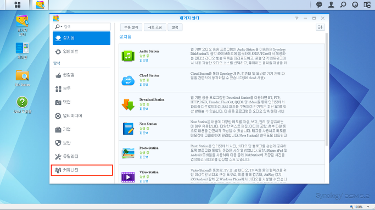Click the 100% zoom indicator
The image size is (375, 210).
356,207
